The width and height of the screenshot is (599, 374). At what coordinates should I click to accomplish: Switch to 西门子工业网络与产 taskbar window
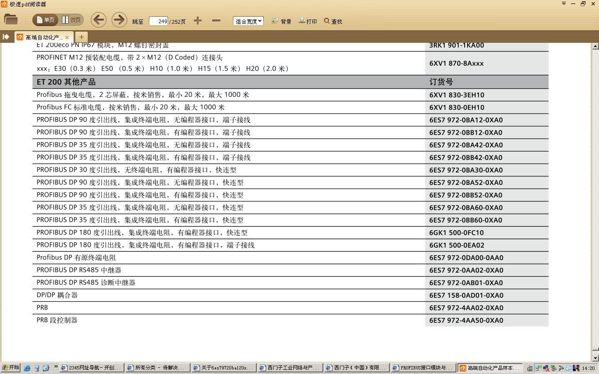290,368
